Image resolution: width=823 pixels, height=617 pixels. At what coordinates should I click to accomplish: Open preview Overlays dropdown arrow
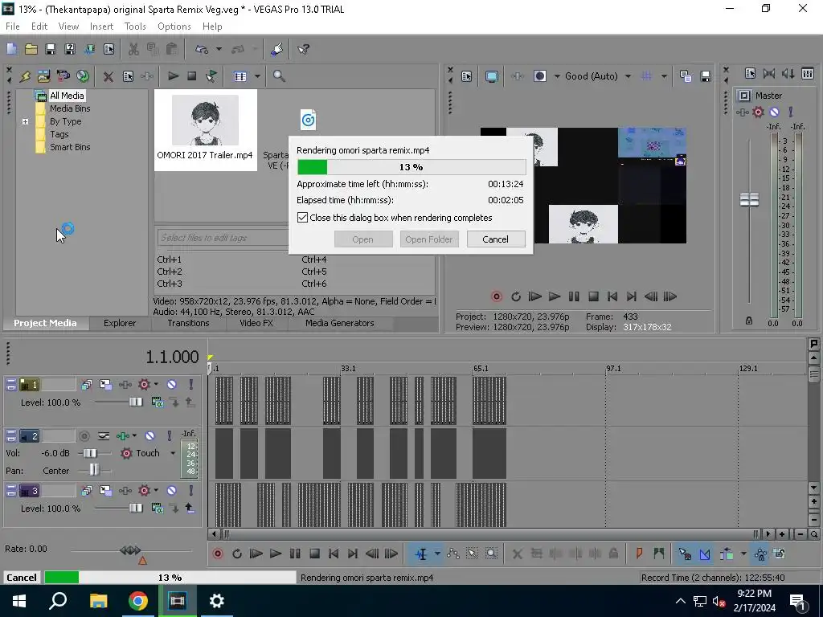tap(664, 76)
